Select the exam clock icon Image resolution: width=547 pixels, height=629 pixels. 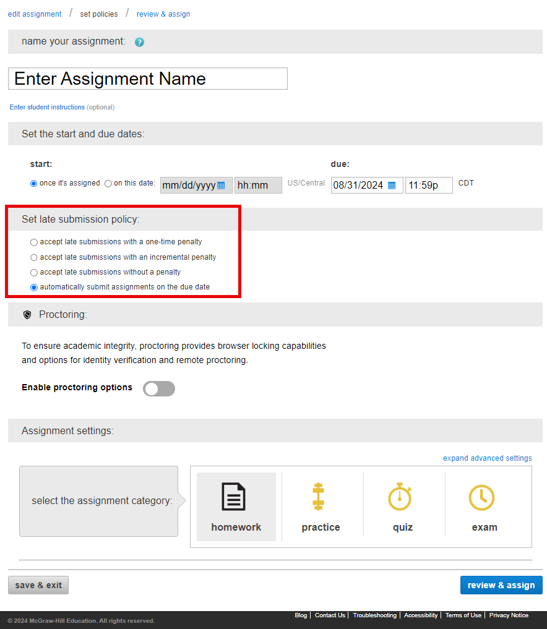(x=482, y=497)
